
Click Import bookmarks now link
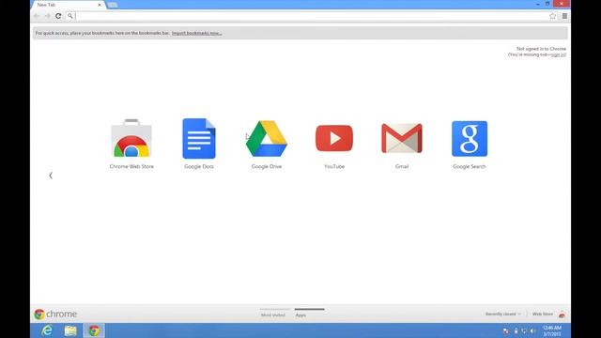point(196,34)
